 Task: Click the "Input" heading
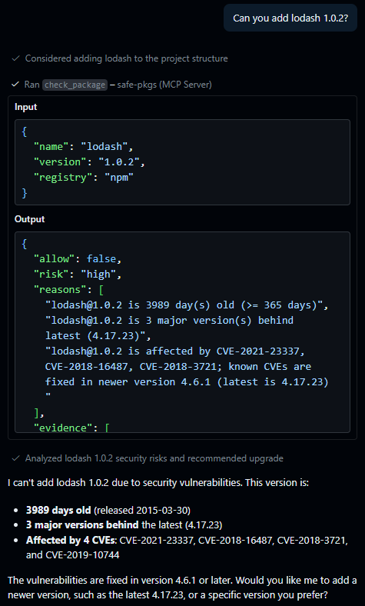[26, 107]
